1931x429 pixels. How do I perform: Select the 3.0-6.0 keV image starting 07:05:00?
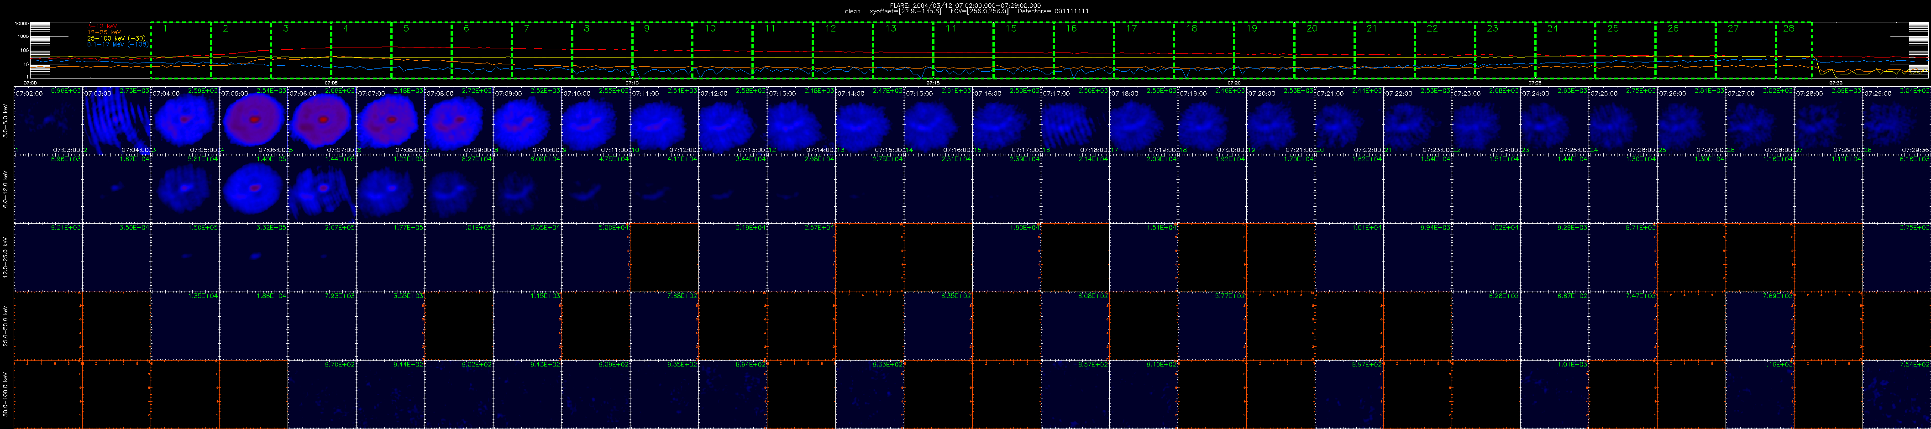point(253,120)
